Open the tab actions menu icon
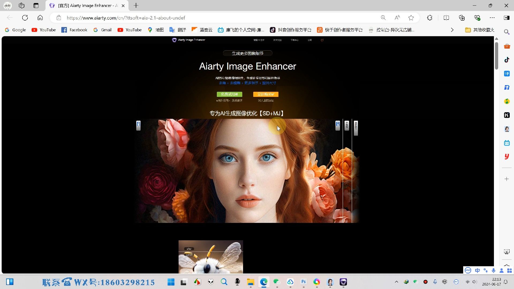 [36, 5]
